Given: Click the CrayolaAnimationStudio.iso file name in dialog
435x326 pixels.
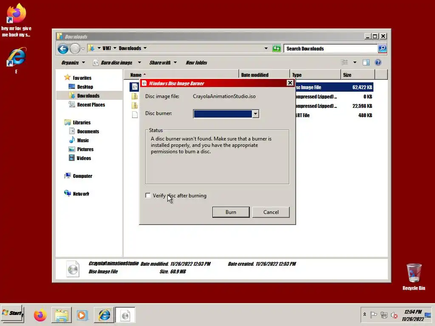Looking at the screenshot, I should 224,96.
